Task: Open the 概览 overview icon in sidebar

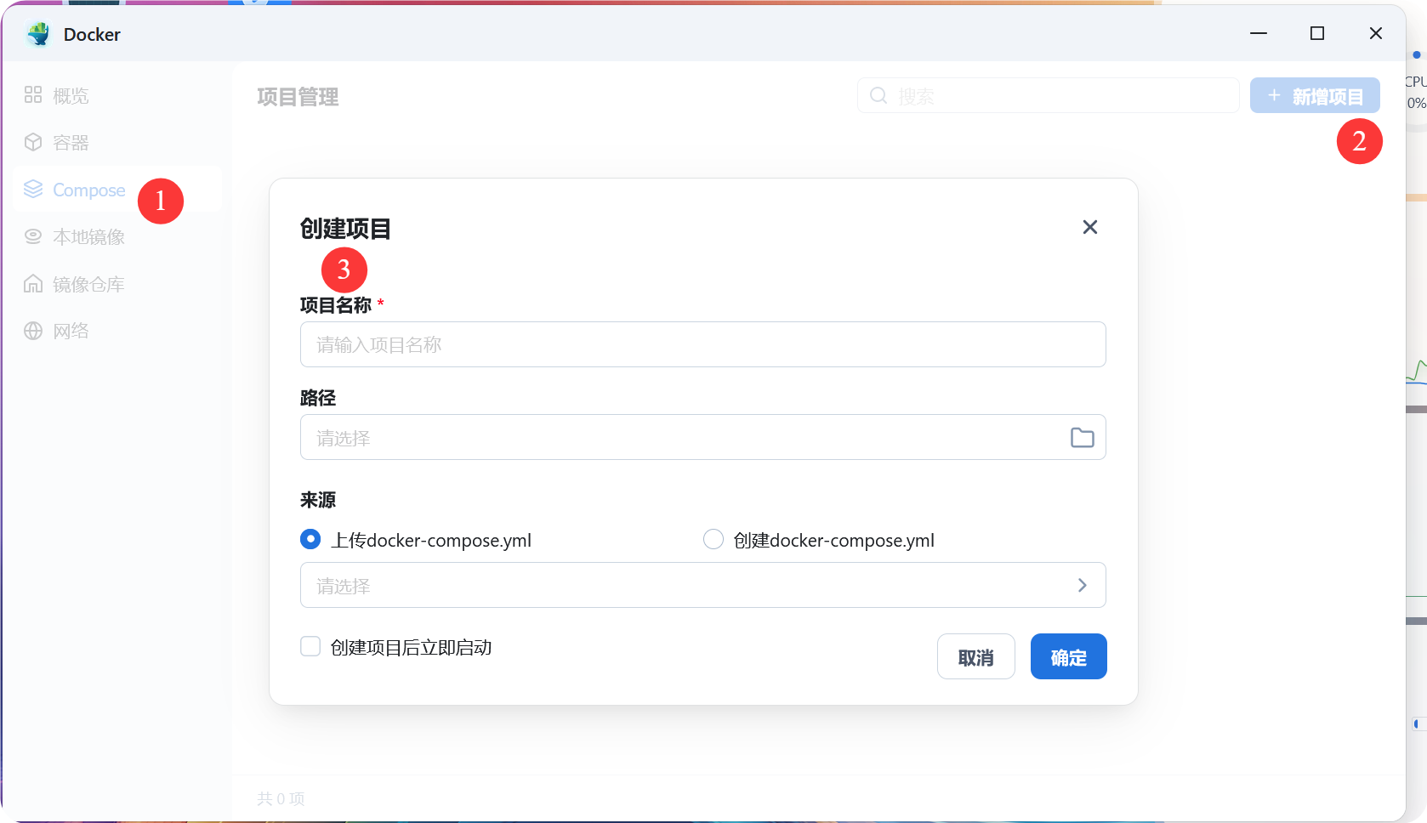Action: pos(33,95)
